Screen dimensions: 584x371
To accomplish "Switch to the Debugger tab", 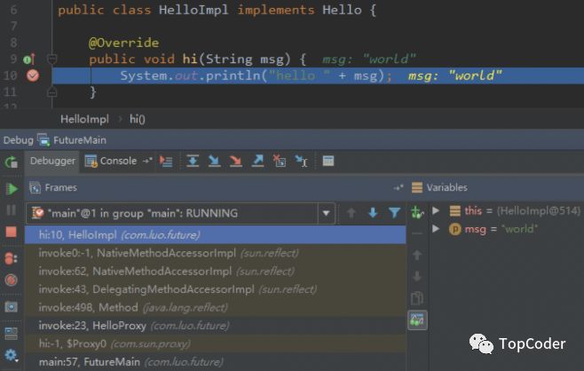I will [x=52, y=161].
